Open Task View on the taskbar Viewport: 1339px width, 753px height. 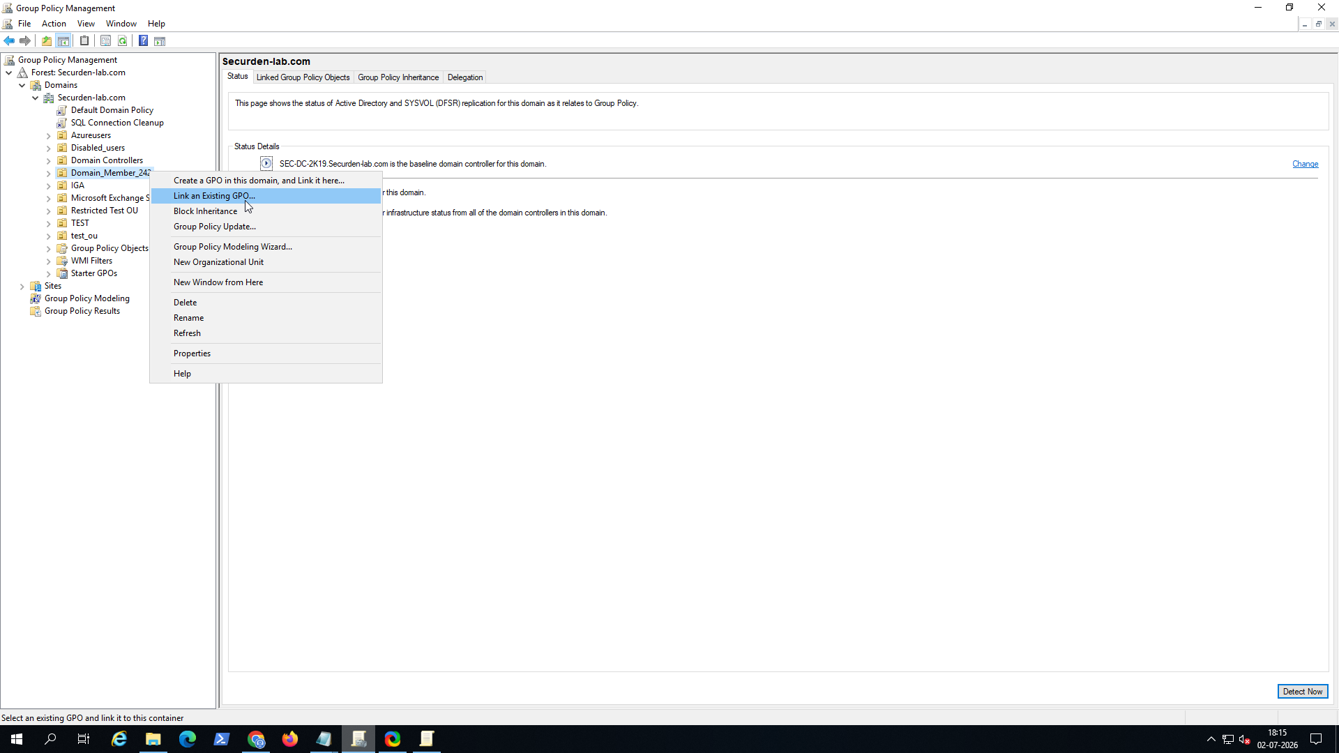(84, 739)
